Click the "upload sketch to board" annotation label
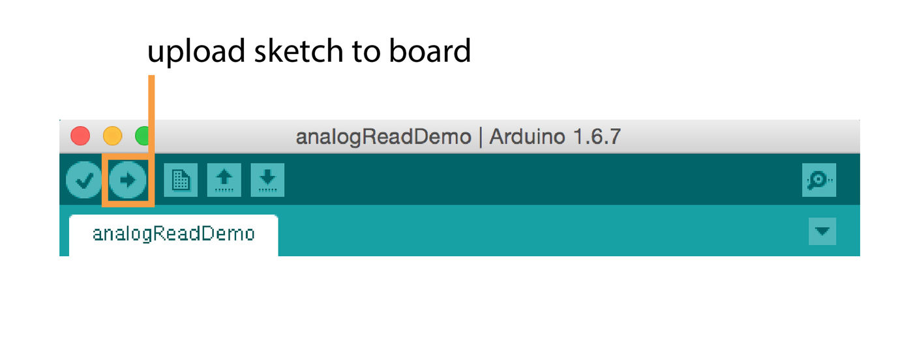 click(308, 51)
